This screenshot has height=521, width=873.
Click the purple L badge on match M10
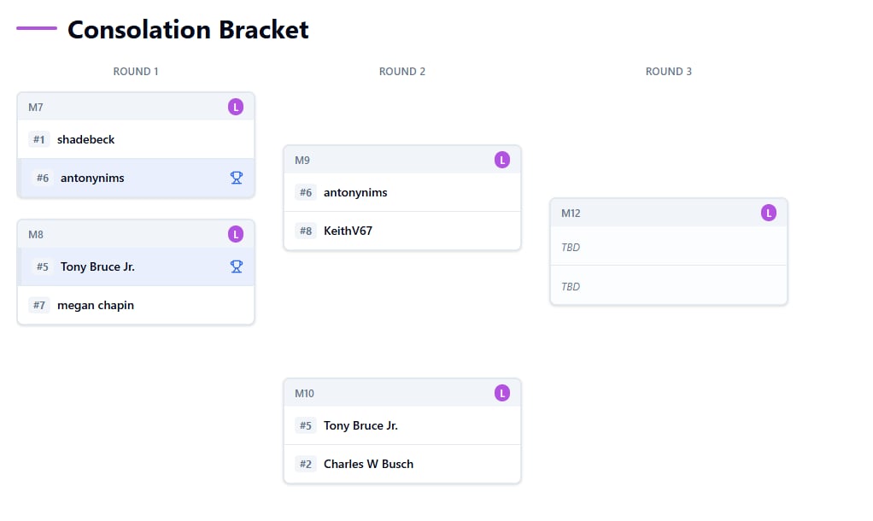502,393
